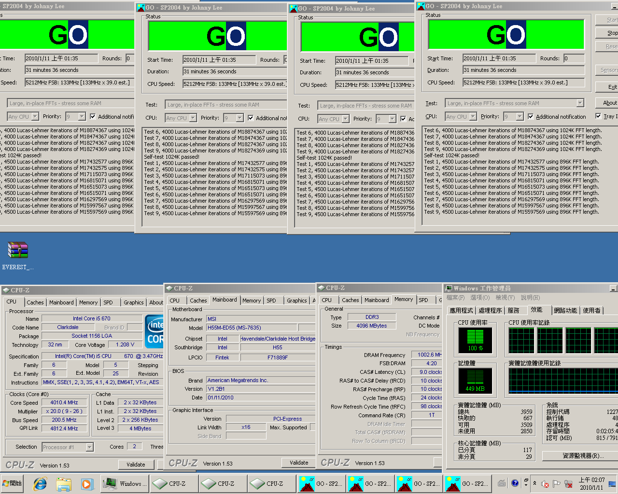Open the Priority dropdown in rightmost SP2004
618x494 pixels.
pos(520,117)
